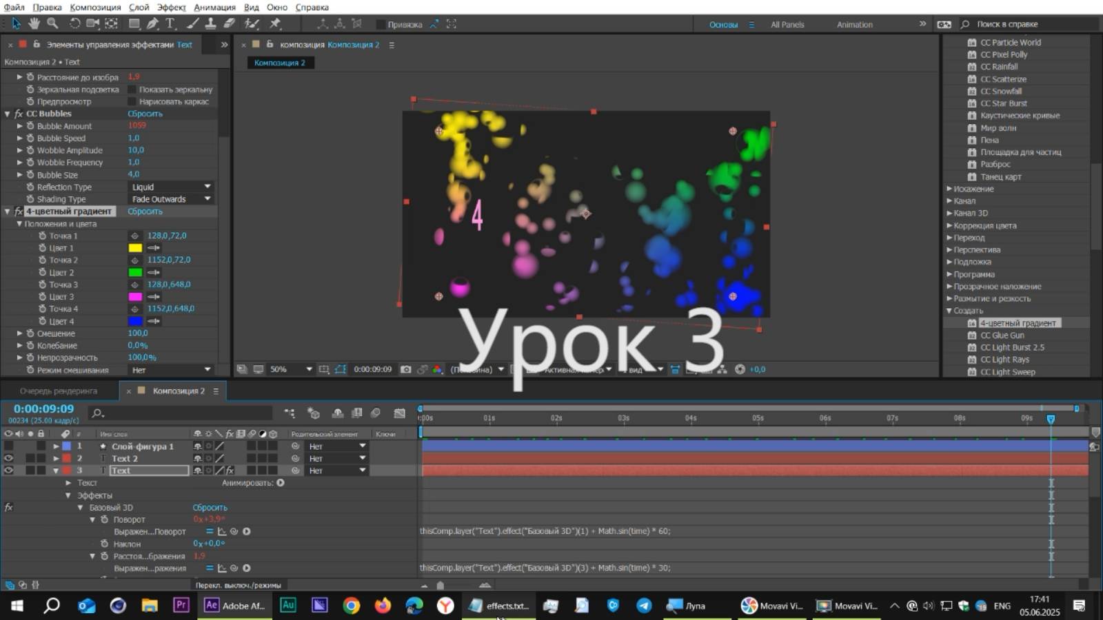Open the effects search field in effects panel
The width and height of the screenshot is (1103, 620).
tap(1027, 25)
